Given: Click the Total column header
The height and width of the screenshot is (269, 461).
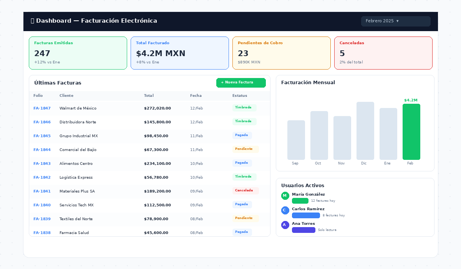Looking at the screenshot, I should 149,96.
